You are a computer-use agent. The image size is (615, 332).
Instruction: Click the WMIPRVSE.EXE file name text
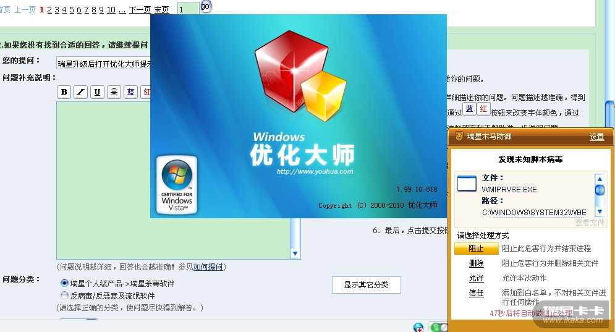[509, 190]
